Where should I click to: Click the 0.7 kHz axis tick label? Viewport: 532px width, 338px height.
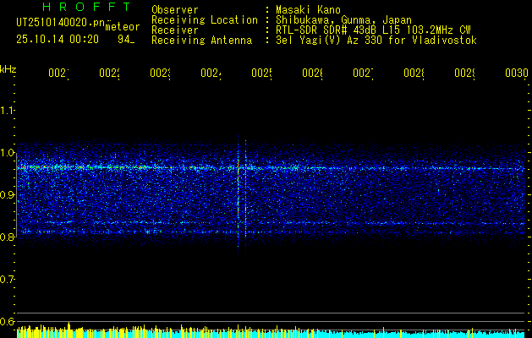click(7, 280)
